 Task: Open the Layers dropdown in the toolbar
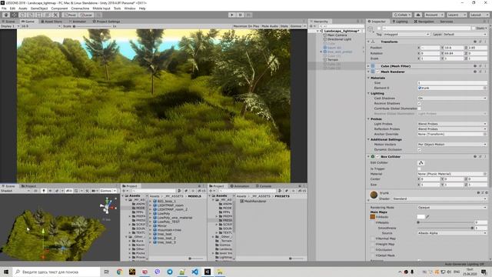pyautogui.click(x=456, y=15)
